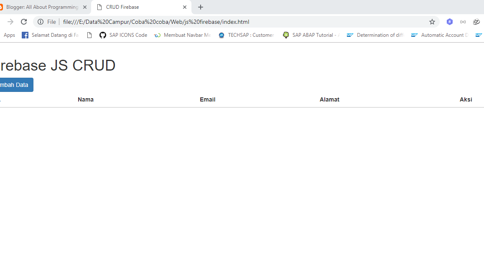Click the purple R extension icon

(449, 21)
